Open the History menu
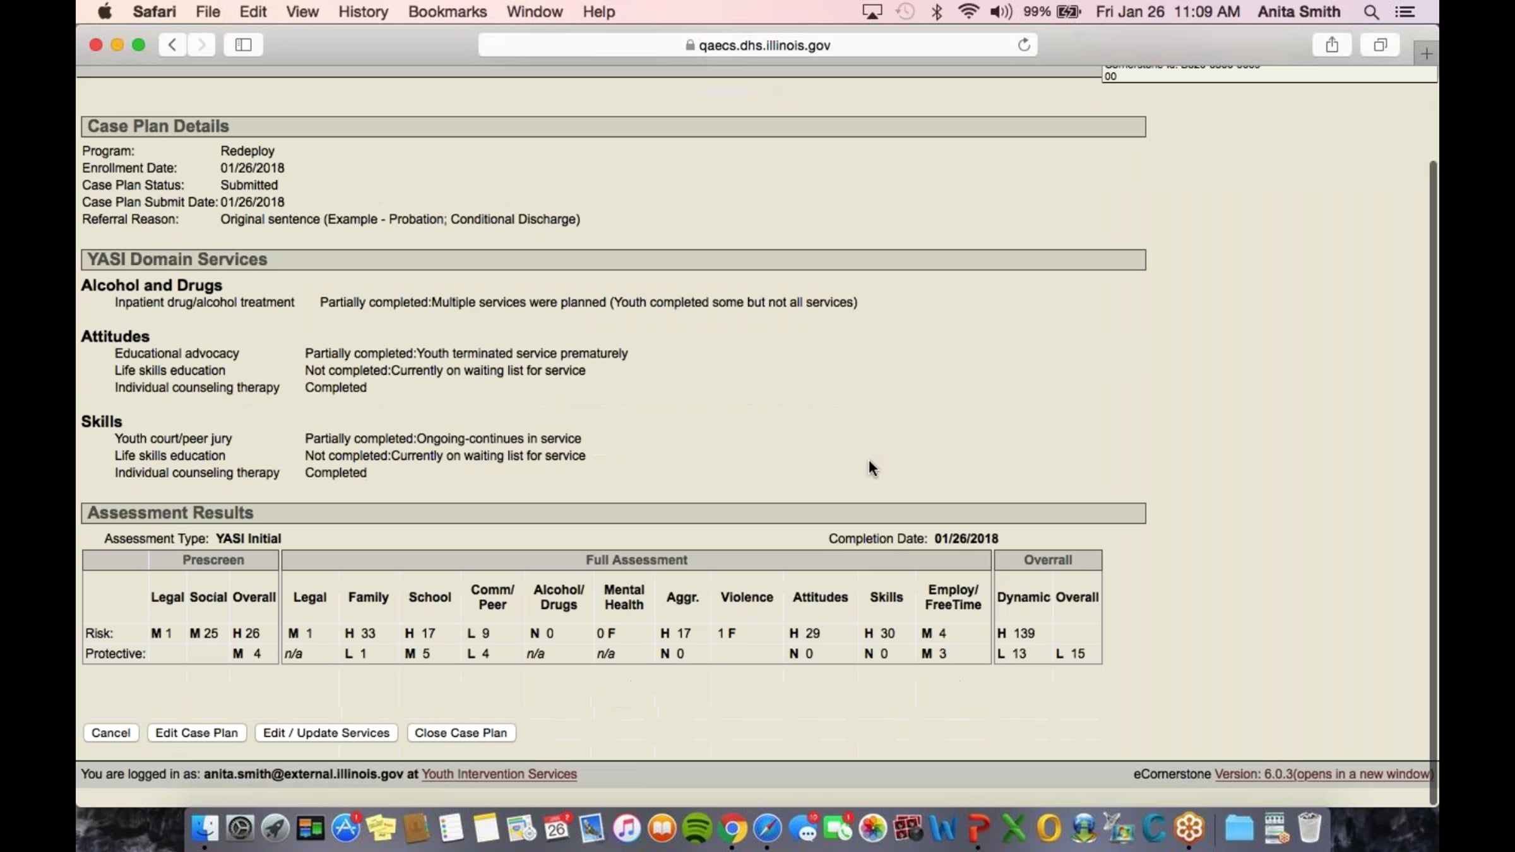The width and height of the screenshot is (1515, 852). click(363, 11)
